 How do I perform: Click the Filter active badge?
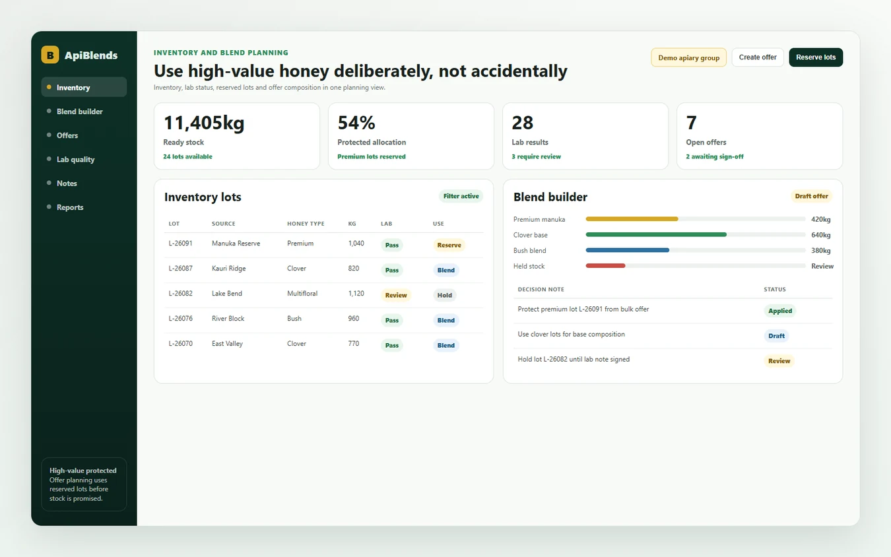461,196
